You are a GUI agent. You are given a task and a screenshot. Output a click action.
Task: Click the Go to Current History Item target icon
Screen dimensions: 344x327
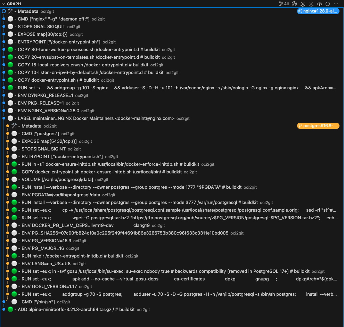pos(294,4)
